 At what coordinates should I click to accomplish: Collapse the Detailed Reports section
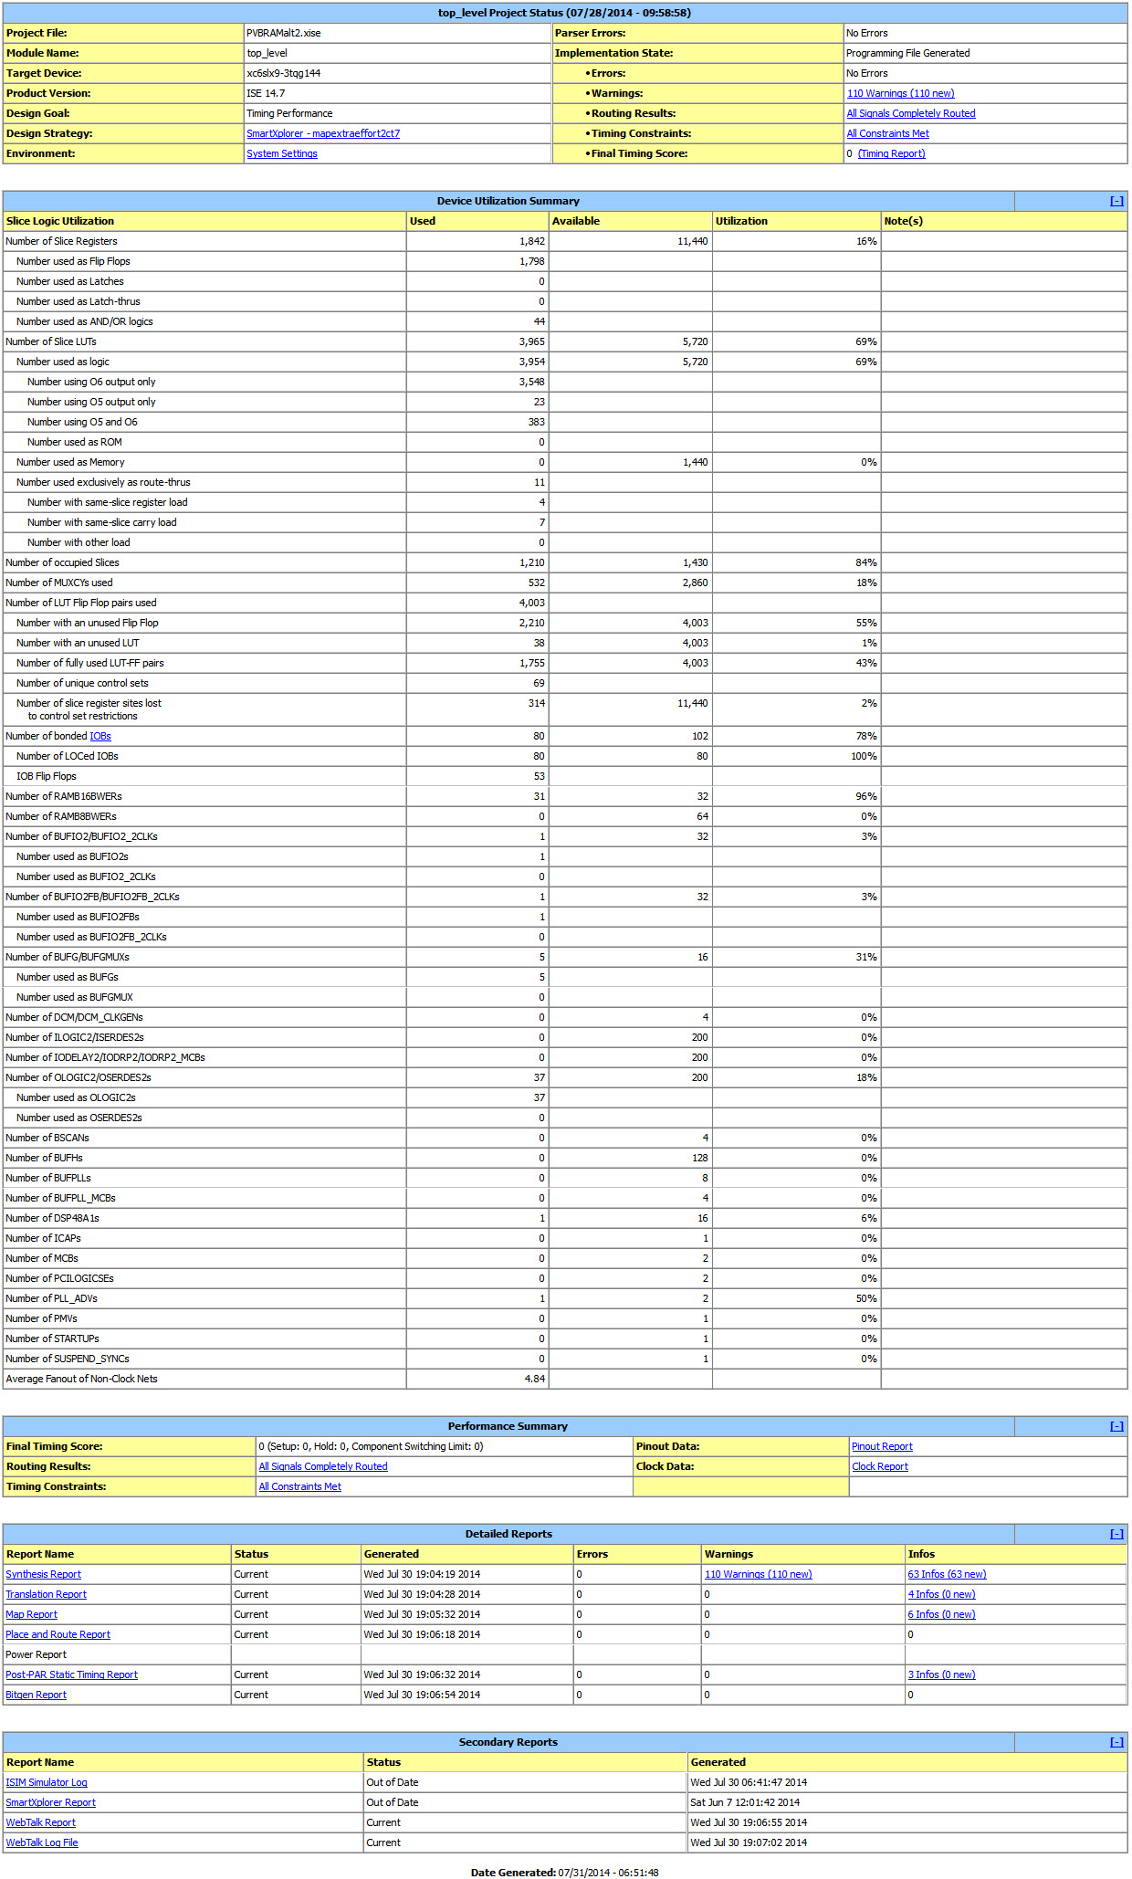pos(1116,1534)
